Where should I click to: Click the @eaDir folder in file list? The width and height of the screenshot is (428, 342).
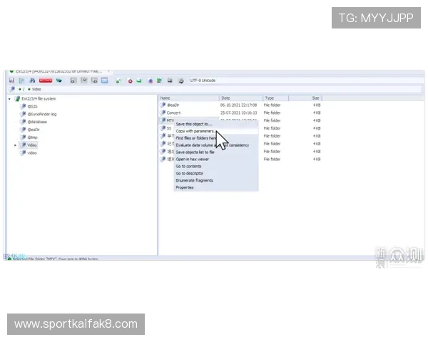(173, 105)
